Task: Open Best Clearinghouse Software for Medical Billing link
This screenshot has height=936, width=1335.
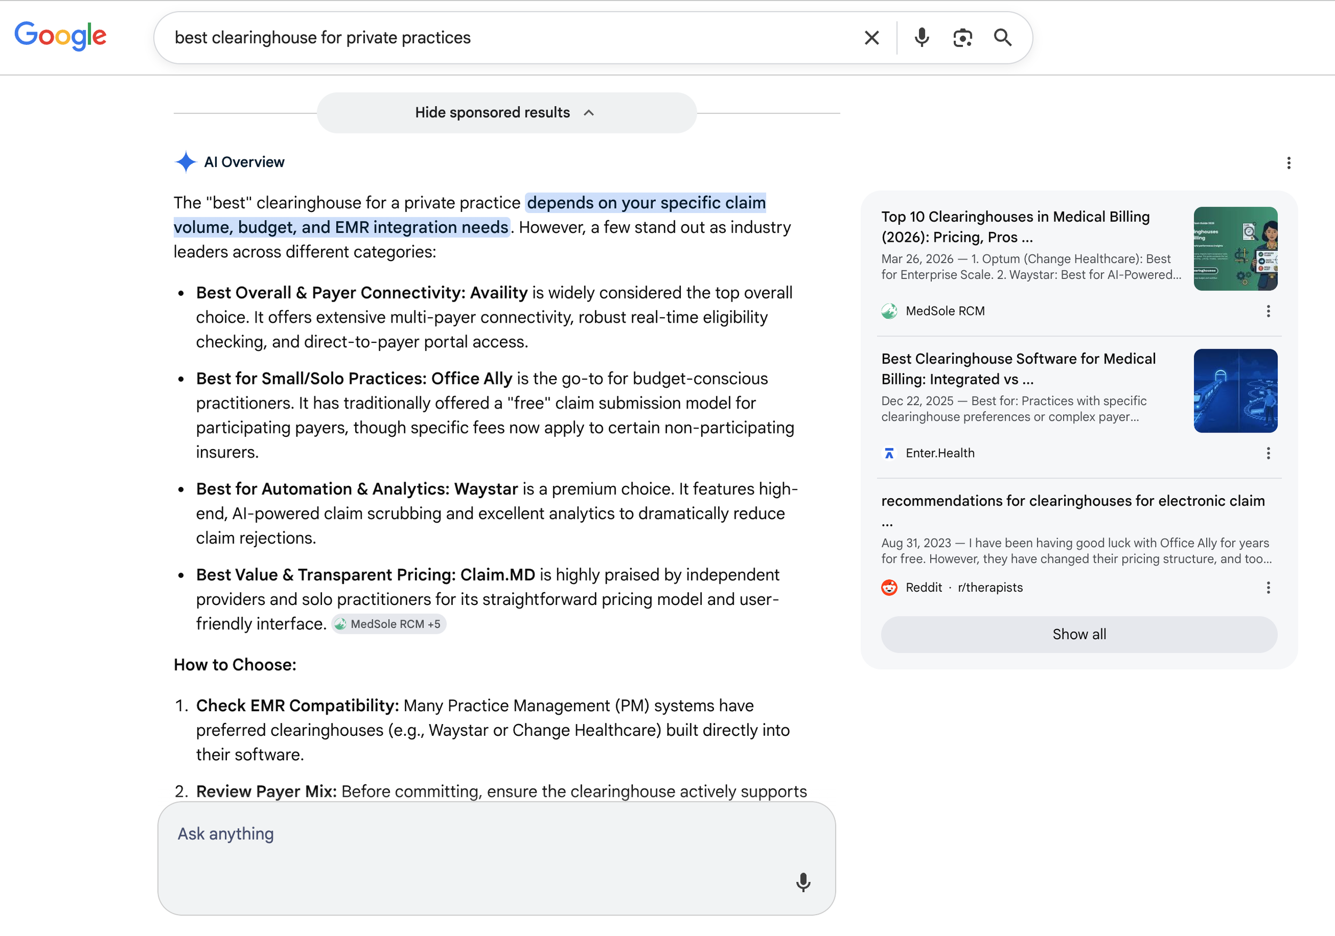Action: [x=1018, y=369]
